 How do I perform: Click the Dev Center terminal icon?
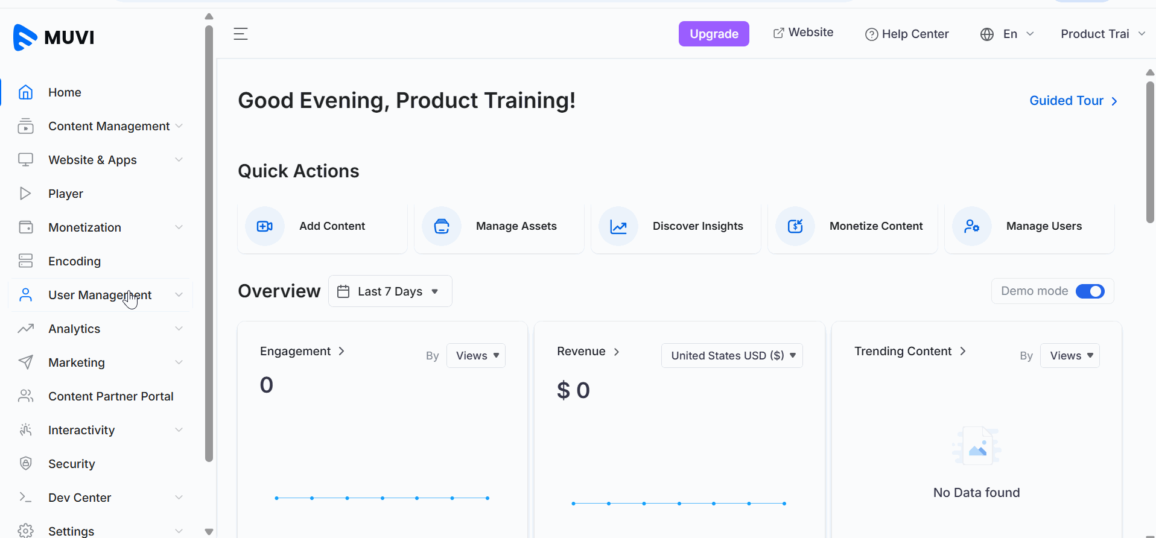pos(25,498)
